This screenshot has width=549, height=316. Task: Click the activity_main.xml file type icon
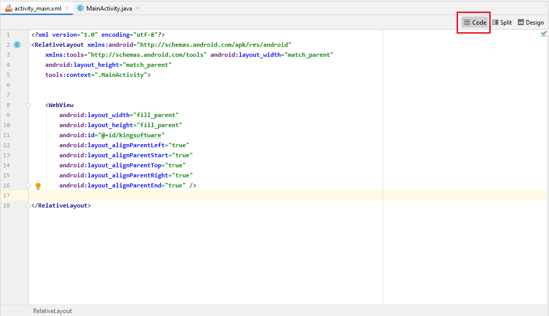pos(9,9)
